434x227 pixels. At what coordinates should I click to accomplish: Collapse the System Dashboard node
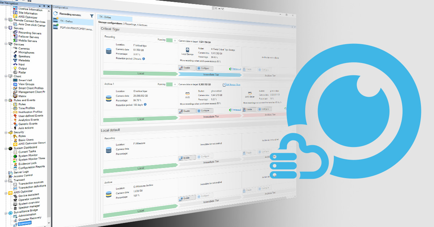pyautogui.click(x=6, y=148)
